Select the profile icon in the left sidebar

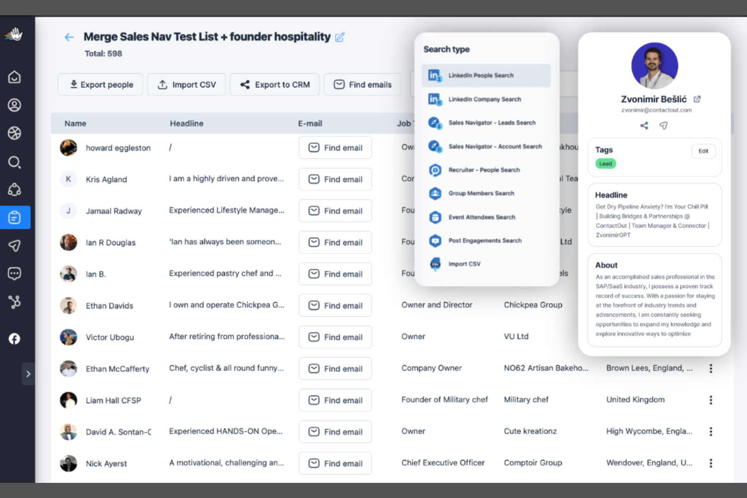click(x=14, y=105)
